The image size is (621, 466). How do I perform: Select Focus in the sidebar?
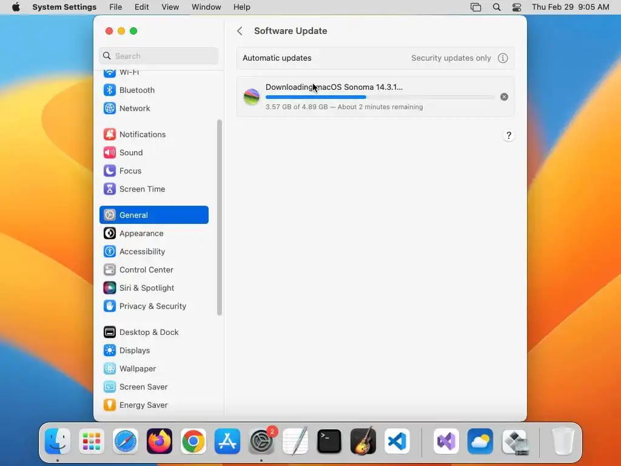coord(153,171)
